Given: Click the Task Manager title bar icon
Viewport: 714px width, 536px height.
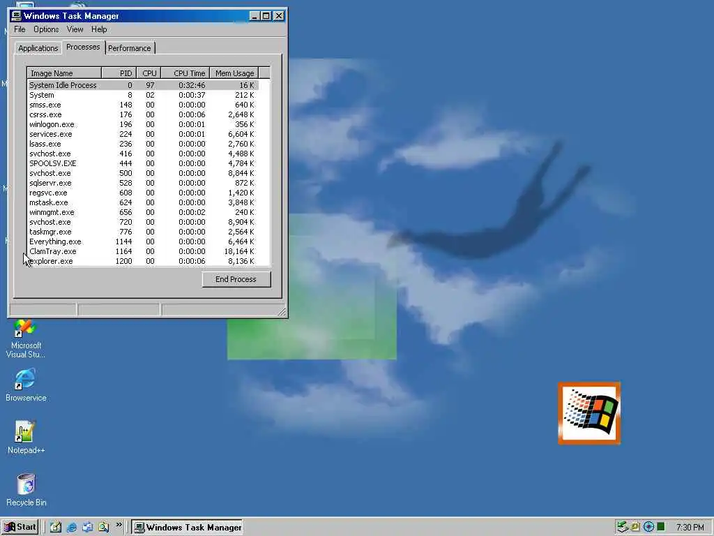Looking at the screenshot, I should pos(17,16).
